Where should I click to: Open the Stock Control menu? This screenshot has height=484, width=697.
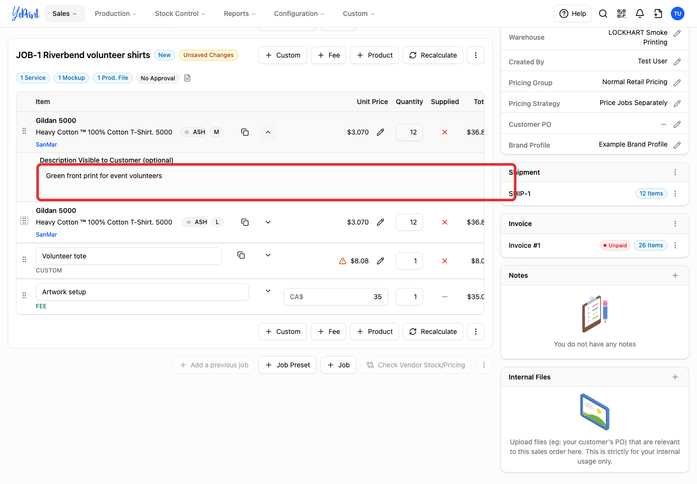click(180, 14)
